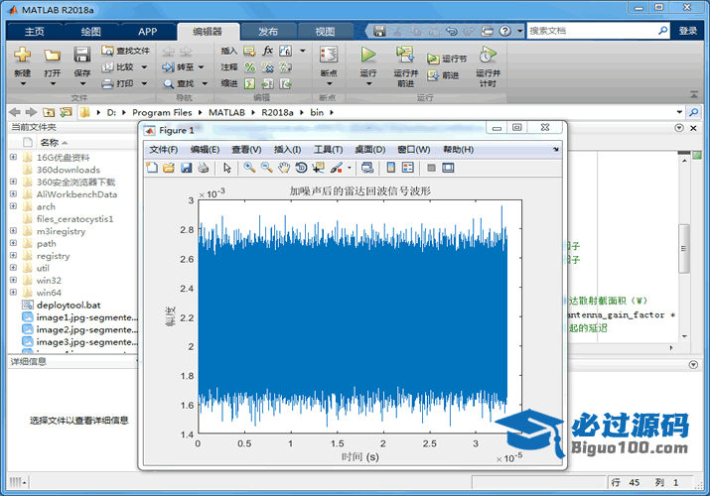This screenshot has height=496, width=710.
Task: Select the Pan hand tool
Action: (284, 168)
